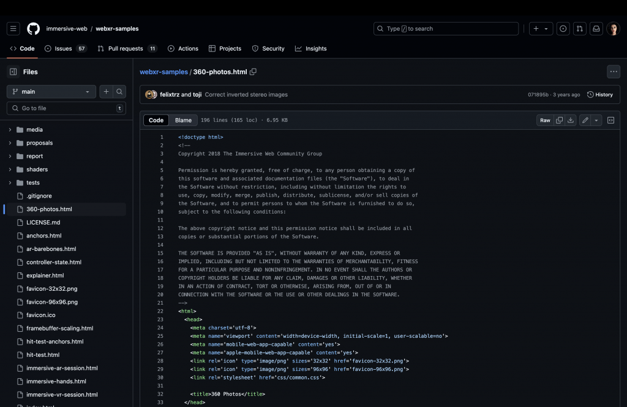This screenshot has height=407, width=627.
Task: Download the raw file
Action: pyautogui.click(x=571, y=121)
